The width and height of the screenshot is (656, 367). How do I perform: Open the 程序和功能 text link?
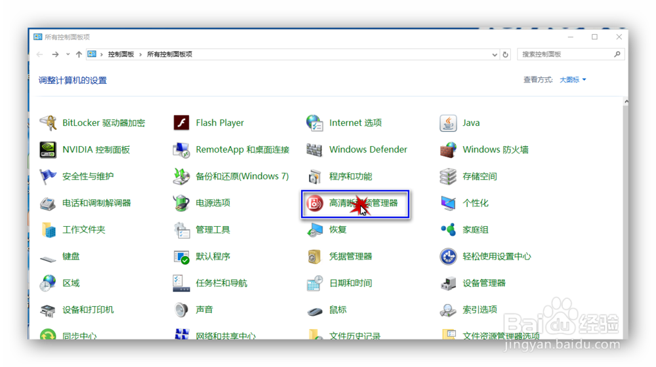click(350, 176)
